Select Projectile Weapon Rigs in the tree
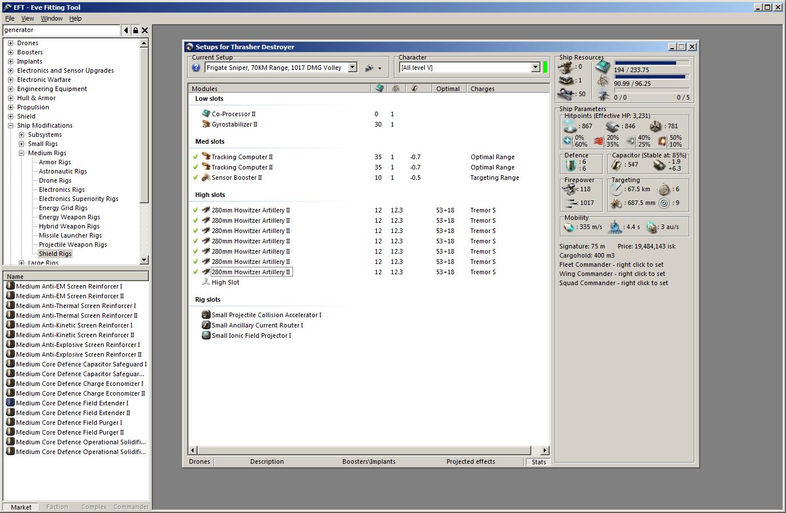This screenshot has height=513, width=786. coord(73,244)
